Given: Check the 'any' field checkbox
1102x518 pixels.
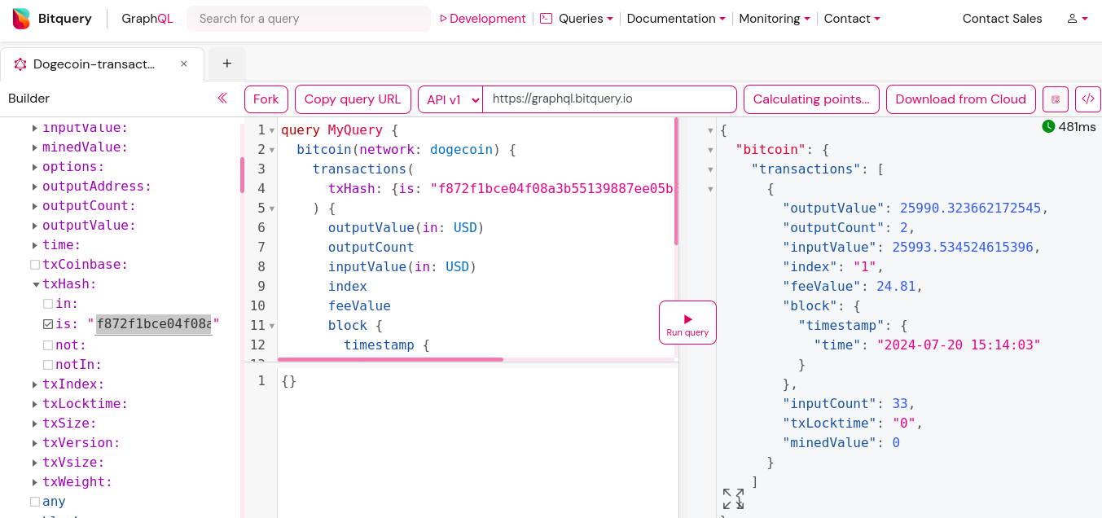Looking at the screenshot, I should click(35, 502).
